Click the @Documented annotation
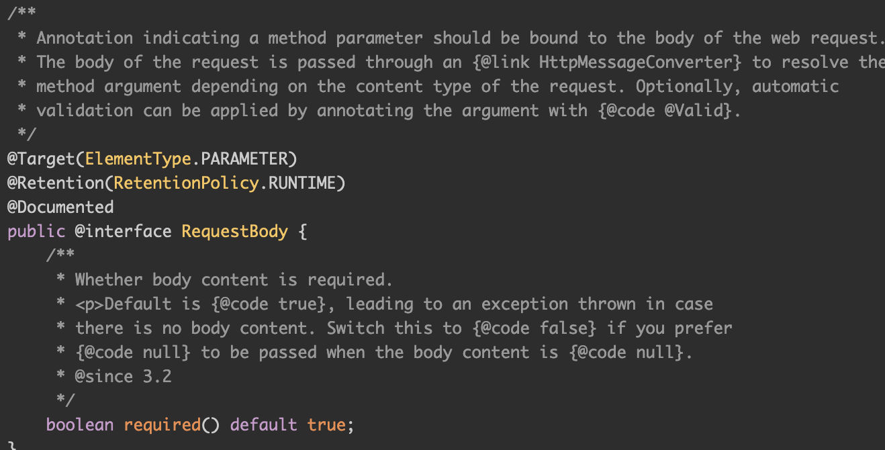Image resolution: width=885 pixels, height=450 pixels. click(x=60, y=208)
